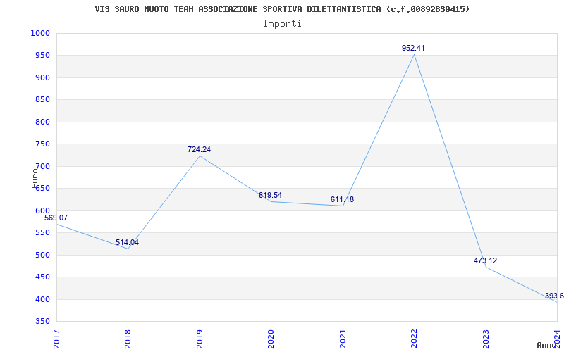This screenshot has width=564, height=352.
Task: Click the y-axis tick 650
Action: pyautogui.click(x=42, y=189)
